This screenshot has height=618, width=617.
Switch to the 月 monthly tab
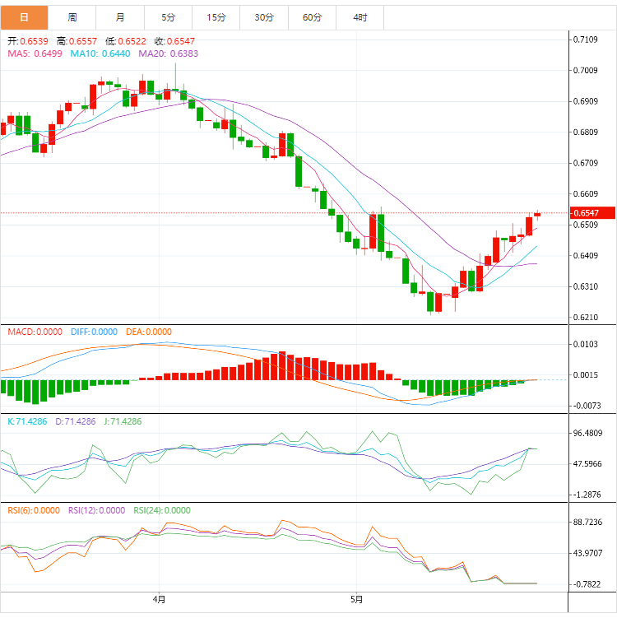[120, 17]
